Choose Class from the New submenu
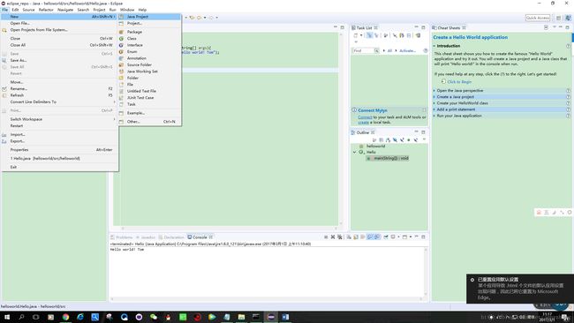The height and width of the screenshot is (323, 574). [x=149, y=39]
